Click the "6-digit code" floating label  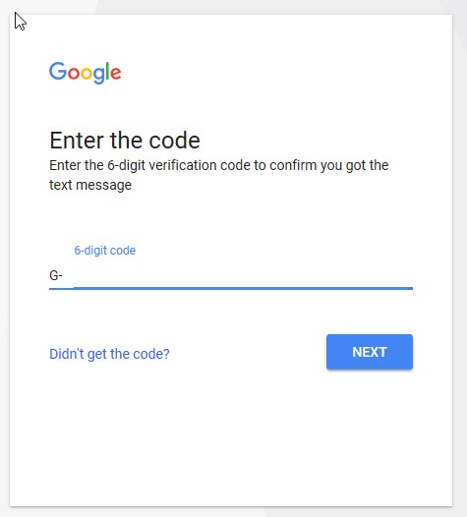point(105,251)
